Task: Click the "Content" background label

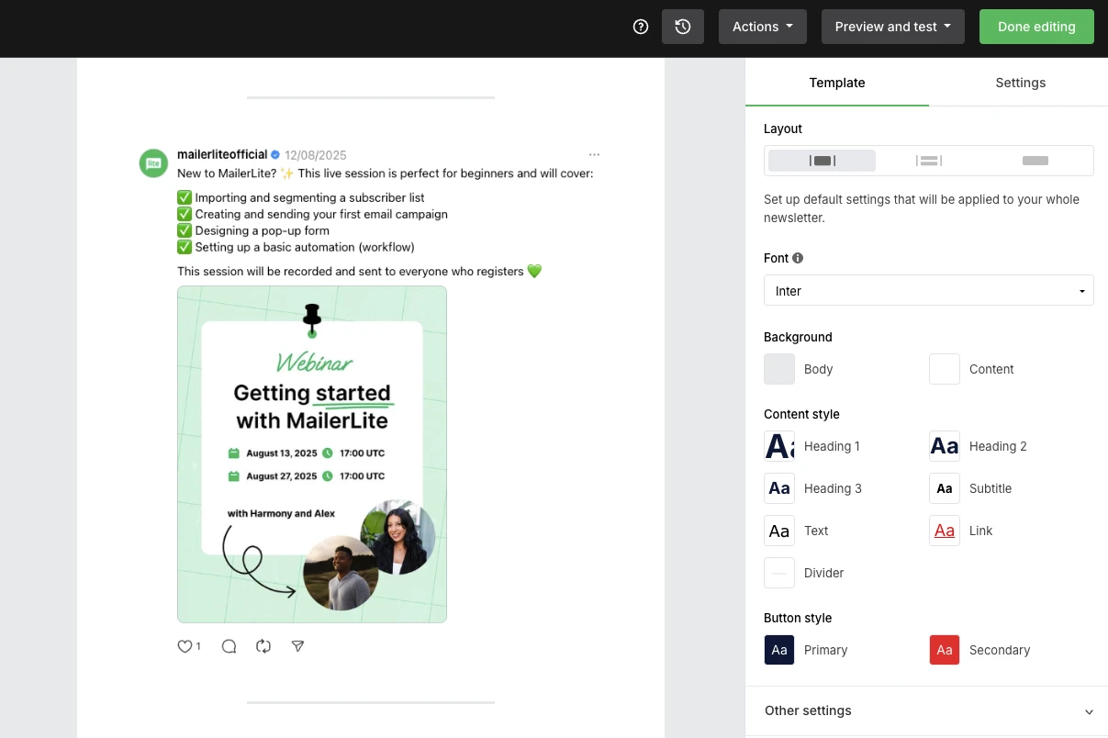Action: point(991,369)
